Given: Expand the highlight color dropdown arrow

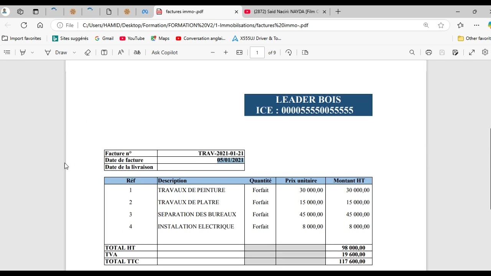Looking at the screenshot, I should tap(32, 53).
